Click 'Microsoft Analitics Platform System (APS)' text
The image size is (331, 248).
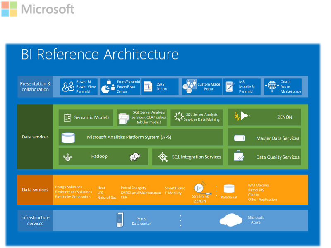click(129, 137)
